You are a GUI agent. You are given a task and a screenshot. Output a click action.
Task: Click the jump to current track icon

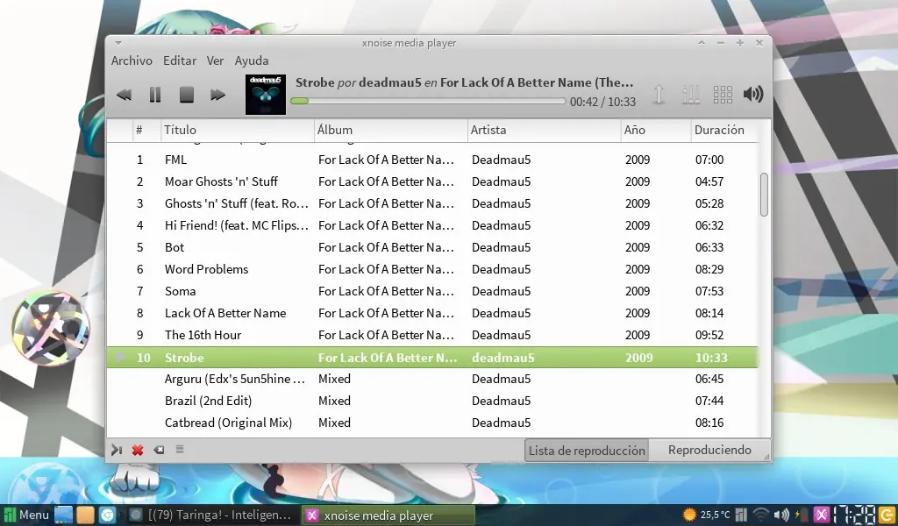(117, 450)
